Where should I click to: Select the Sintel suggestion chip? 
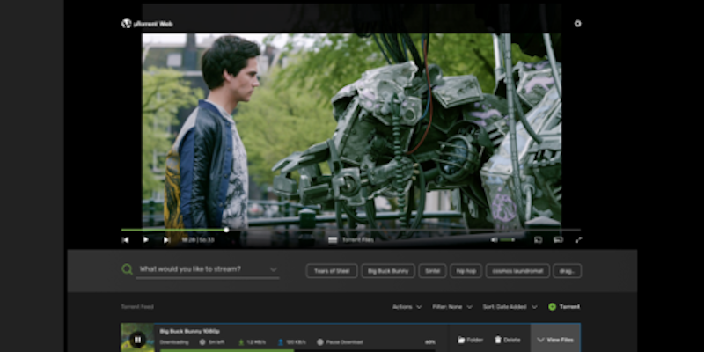coord(432,271)
